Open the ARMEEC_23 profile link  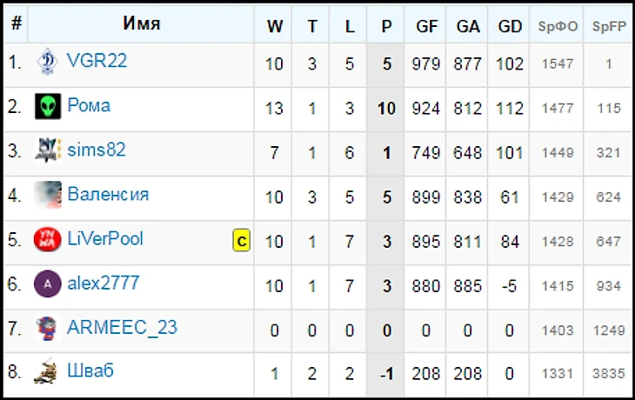point(122,327)
